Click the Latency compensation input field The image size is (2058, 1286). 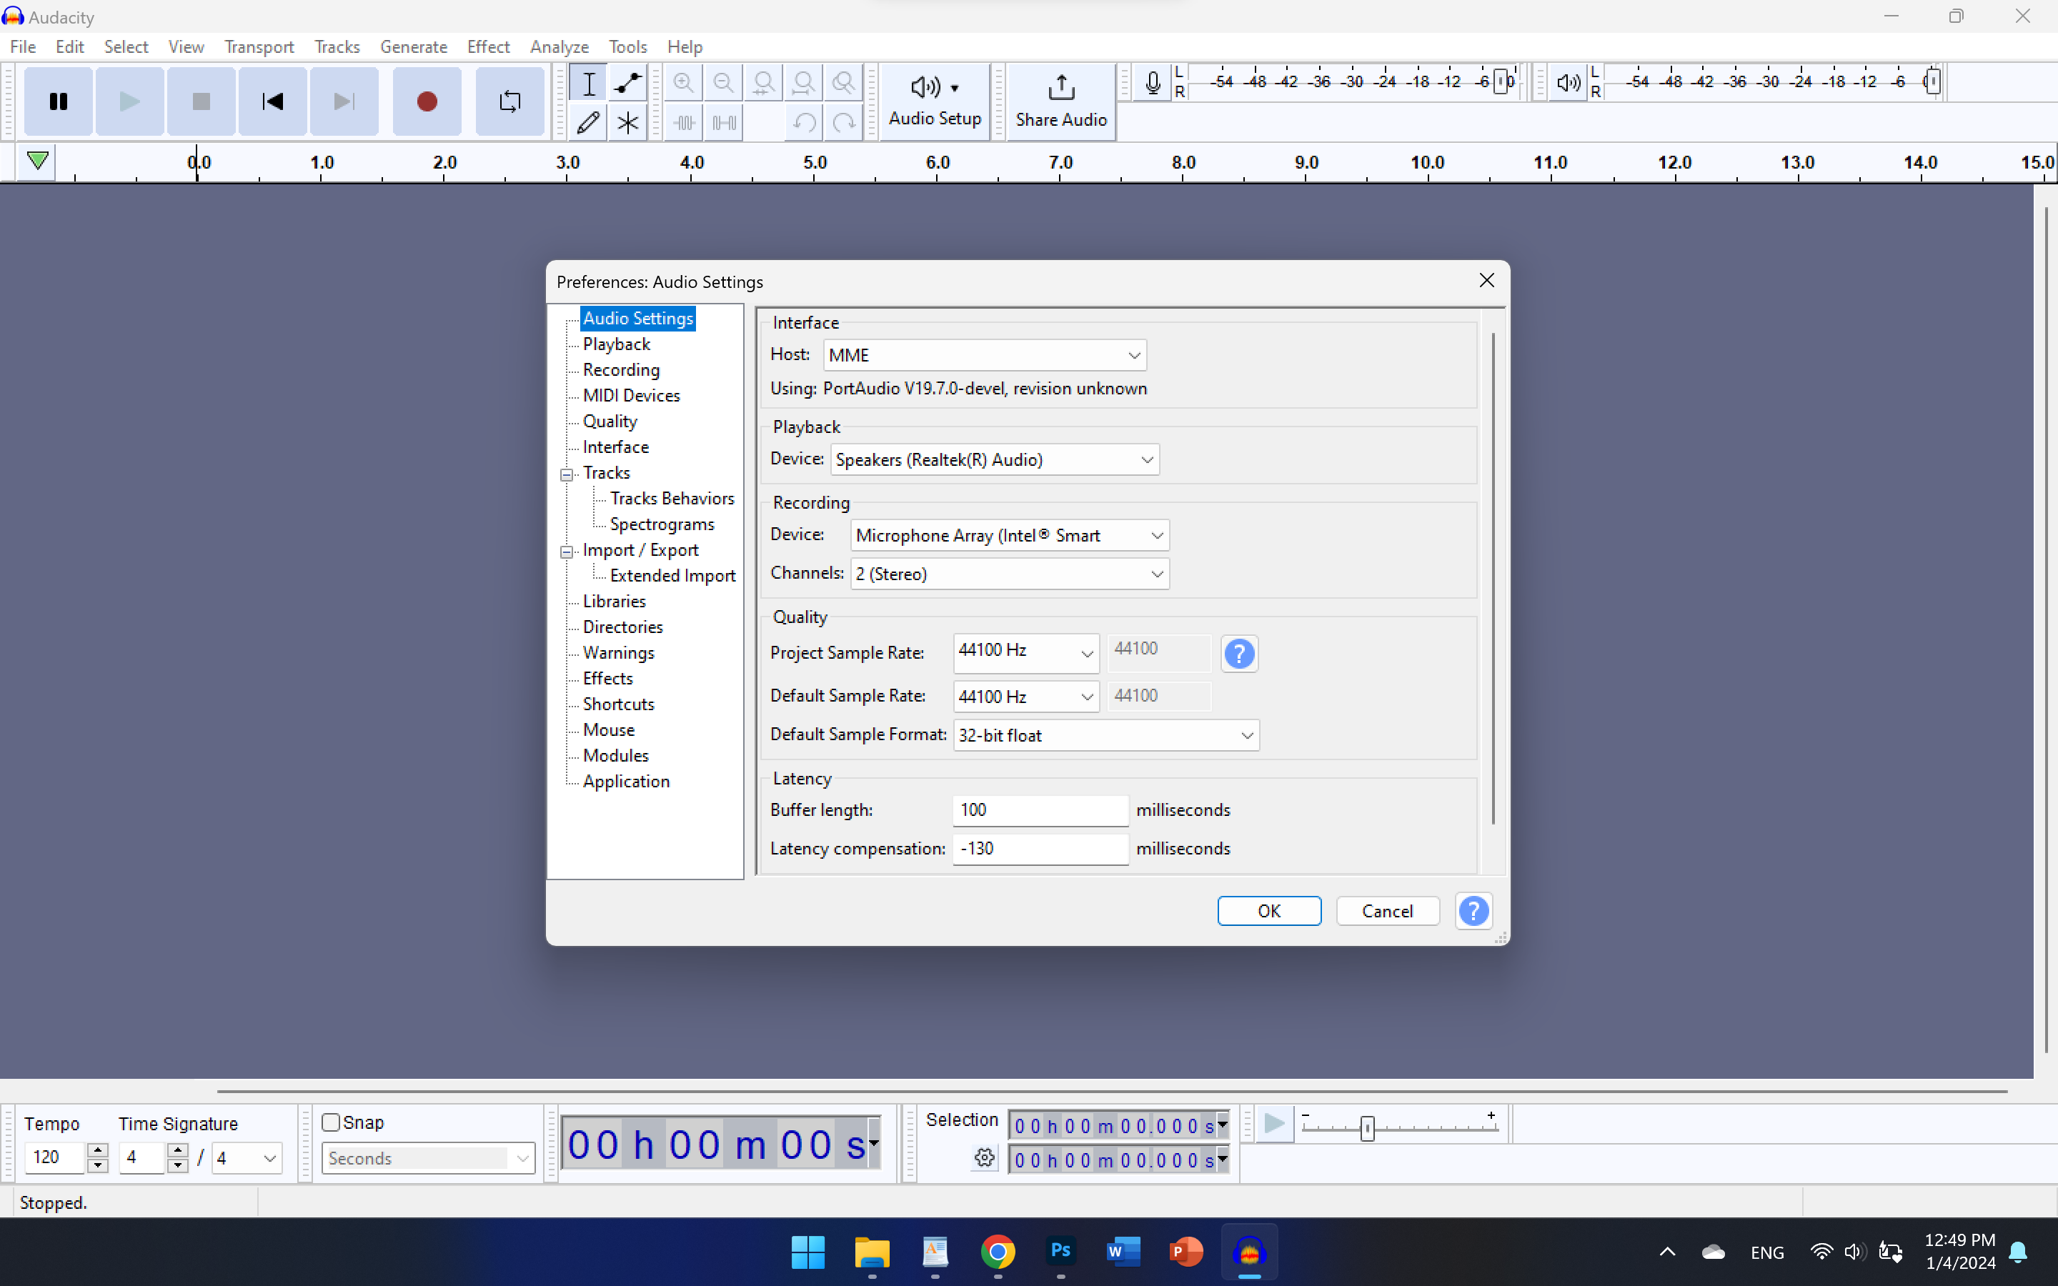[1040, 849]
